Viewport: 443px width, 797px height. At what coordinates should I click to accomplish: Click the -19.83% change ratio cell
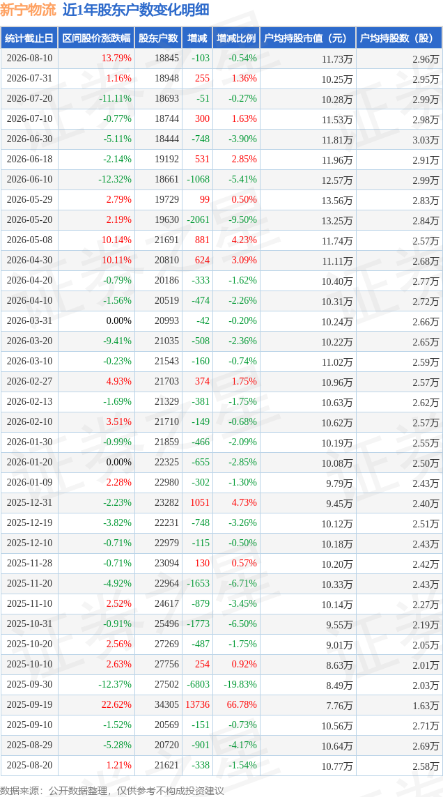click(240, 684)
